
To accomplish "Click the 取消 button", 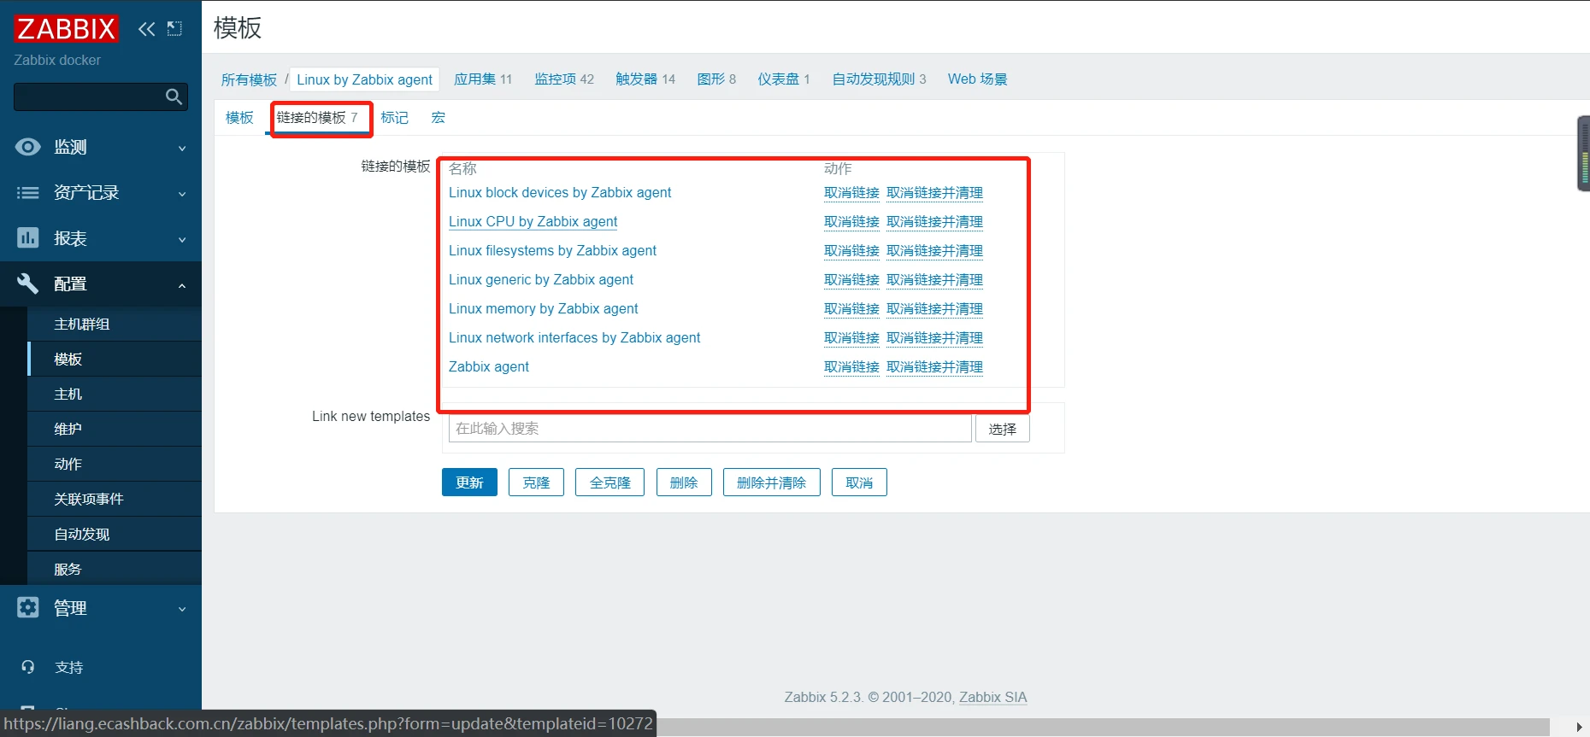I will [859, 483].
